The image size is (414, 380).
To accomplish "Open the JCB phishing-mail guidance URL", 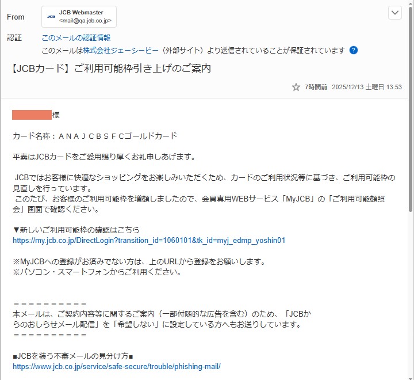I will (x=117, y=366).
